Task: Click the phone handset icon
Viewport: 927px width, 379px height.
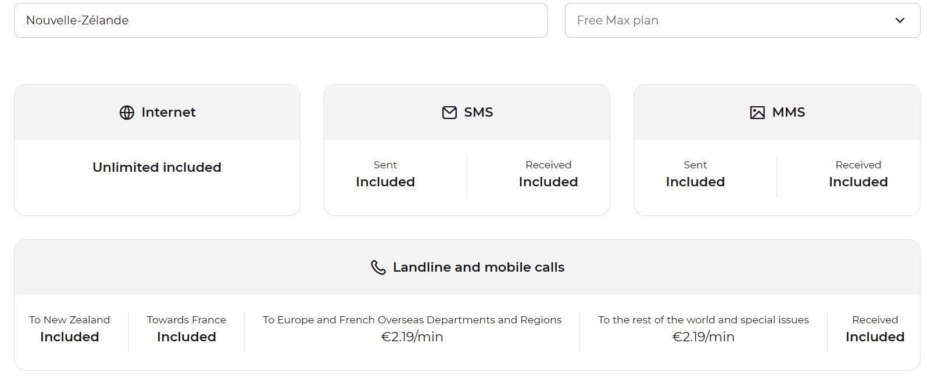Action: (x=378, y=268)
